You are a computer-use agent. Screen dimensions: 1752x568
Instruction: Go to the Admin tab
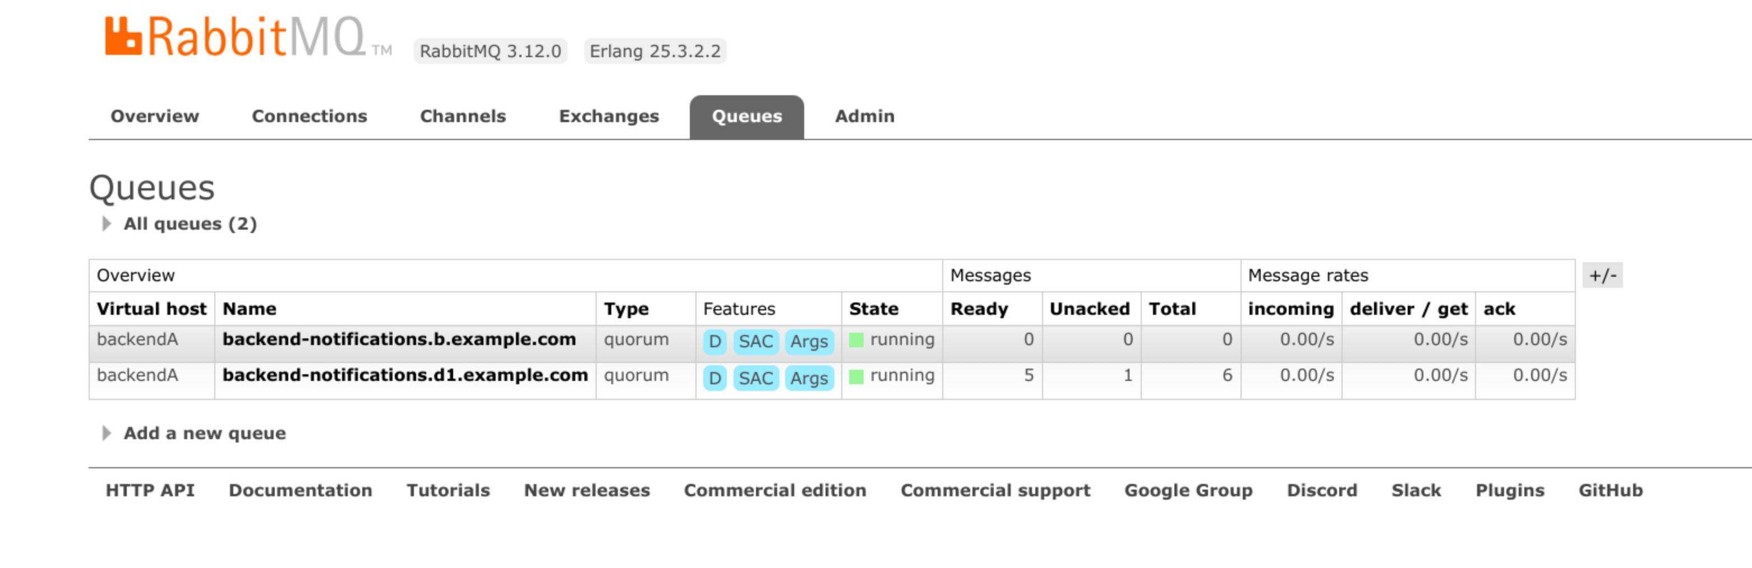tap(864, 117)
